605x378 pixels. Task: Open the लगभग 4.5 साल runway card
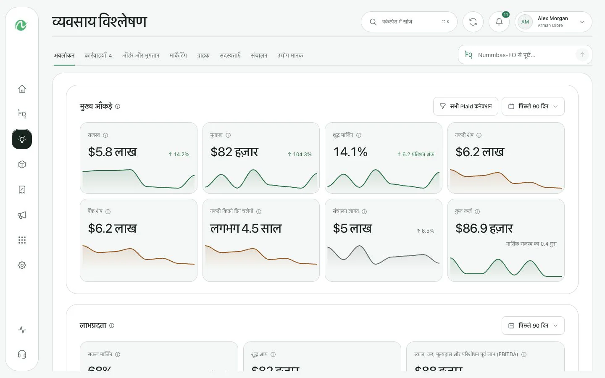261,240
